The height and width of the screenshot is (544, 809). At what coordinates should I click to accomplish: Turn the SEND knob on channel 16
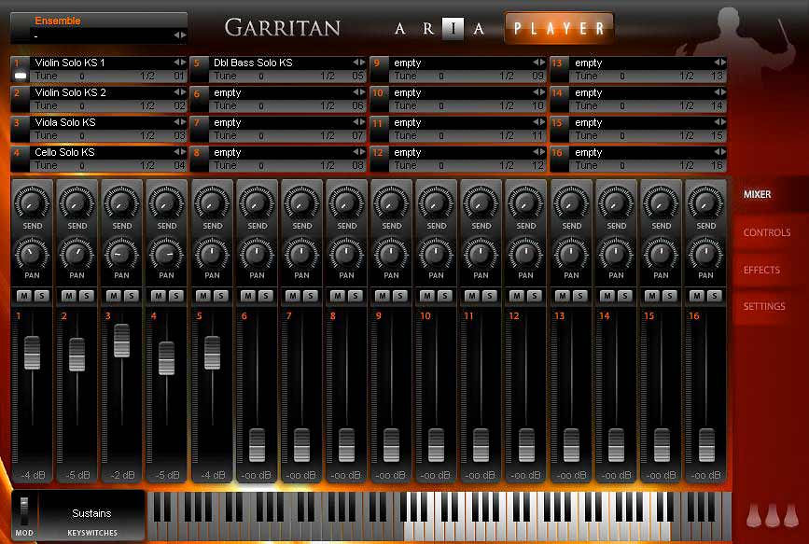(x=705, y=202)
